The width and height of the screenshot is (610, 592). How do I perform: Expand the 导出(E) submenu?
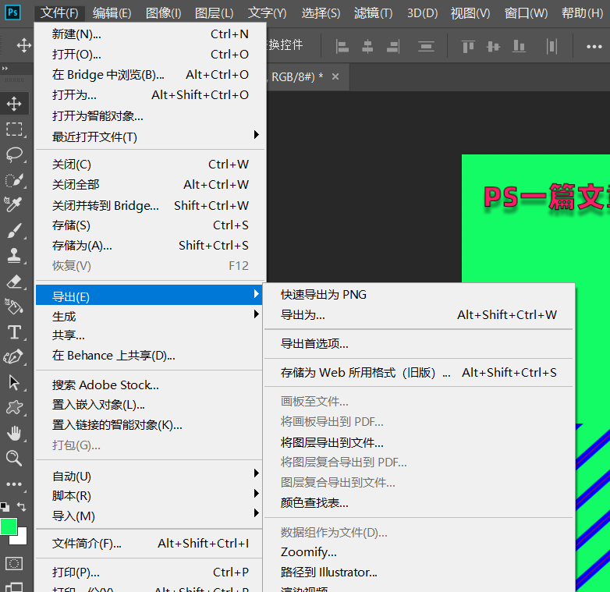click(149, 296)
